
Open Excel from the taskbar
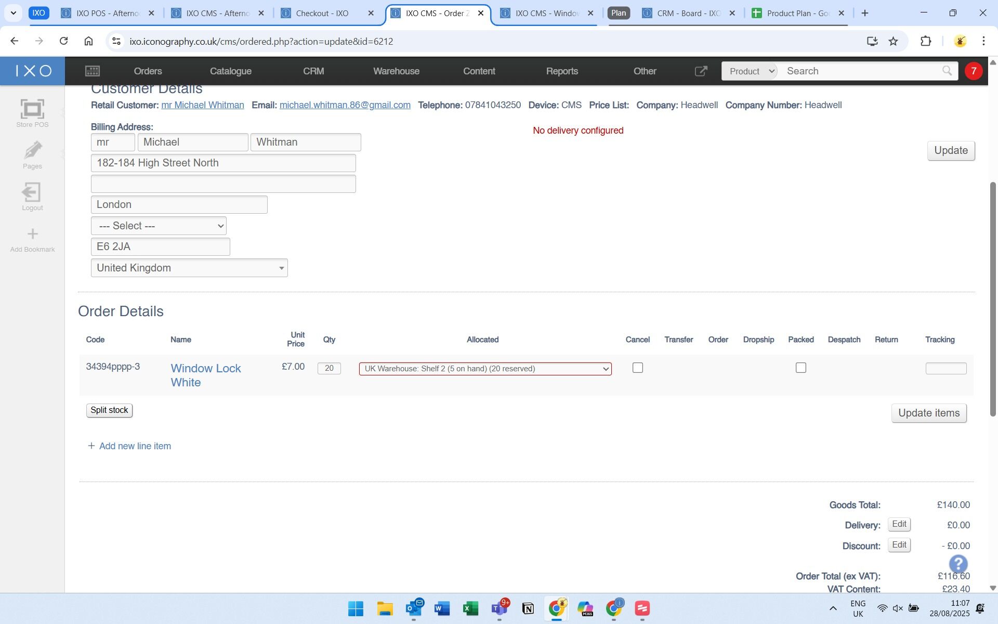pyautogui.click(x=471, y=609)
